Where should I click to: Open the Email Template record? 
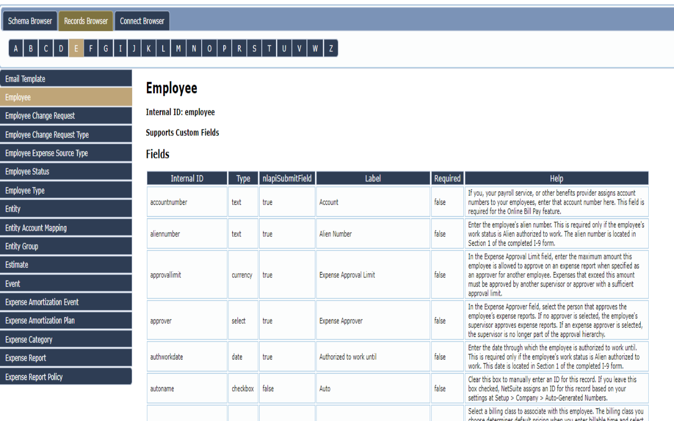(x=66, y=78)
